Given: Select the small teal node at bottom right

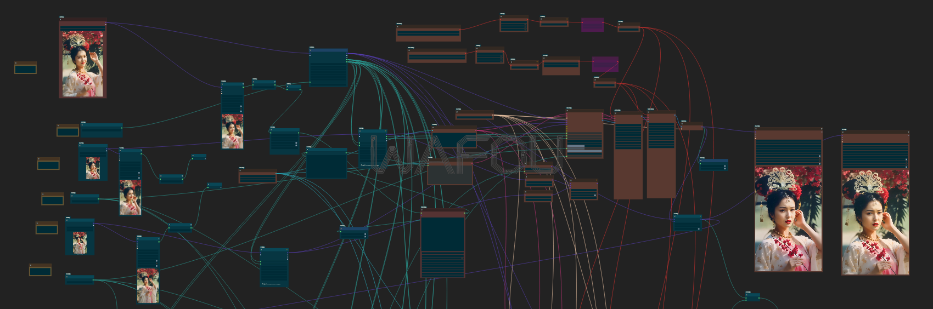Looking at the screenshot, I should point(752,297).
